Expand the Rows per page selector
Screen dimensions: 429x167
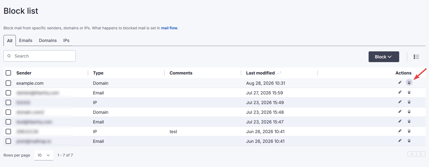44,155
